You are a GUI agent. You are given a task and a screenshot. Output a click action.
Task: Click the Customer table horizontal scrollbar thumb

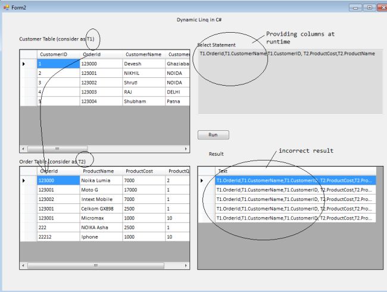click(58, 149)
